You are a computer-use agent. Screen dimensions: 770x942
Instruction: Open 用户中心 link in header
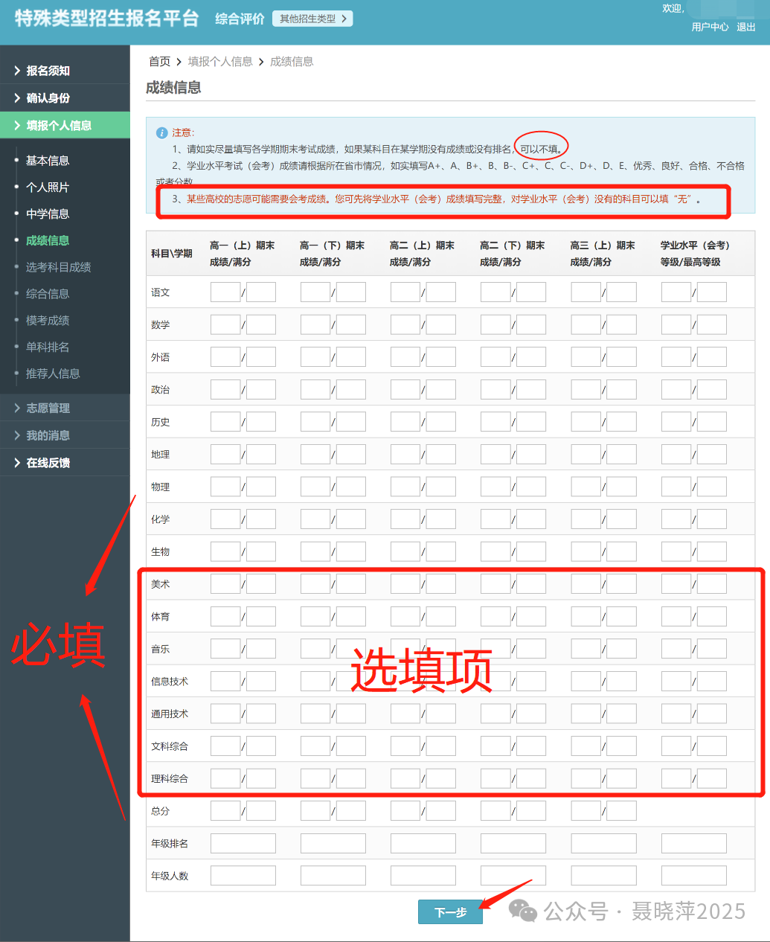(710, 27)
